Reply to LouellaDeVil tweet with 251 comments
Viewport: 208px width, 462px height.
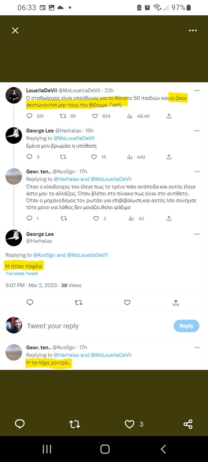click(29, 116)
